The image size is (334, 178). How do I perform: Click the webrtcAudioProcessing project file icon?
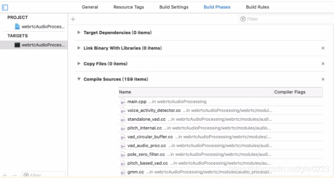17,26
